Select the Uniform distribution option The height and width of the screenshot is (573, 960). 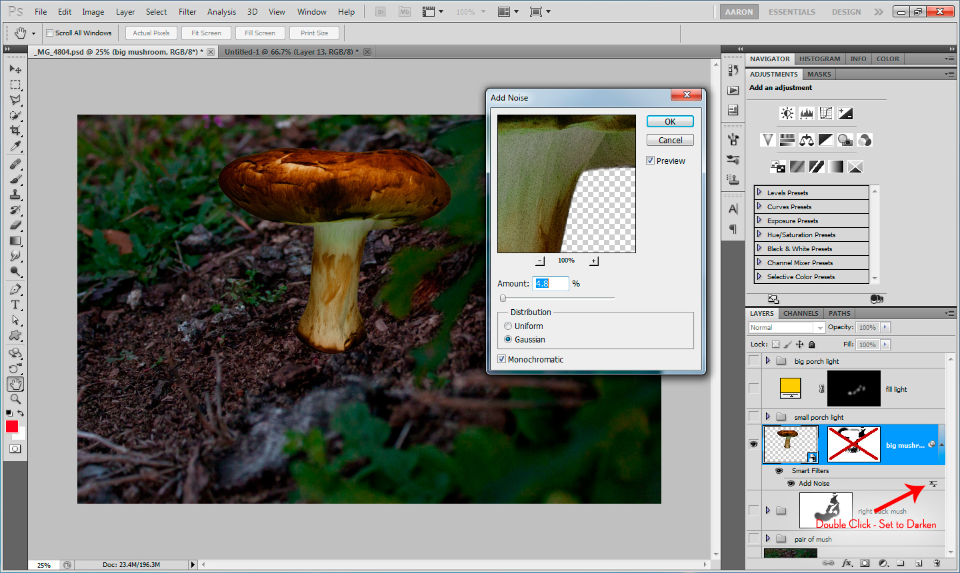click(x=508, y=326)
